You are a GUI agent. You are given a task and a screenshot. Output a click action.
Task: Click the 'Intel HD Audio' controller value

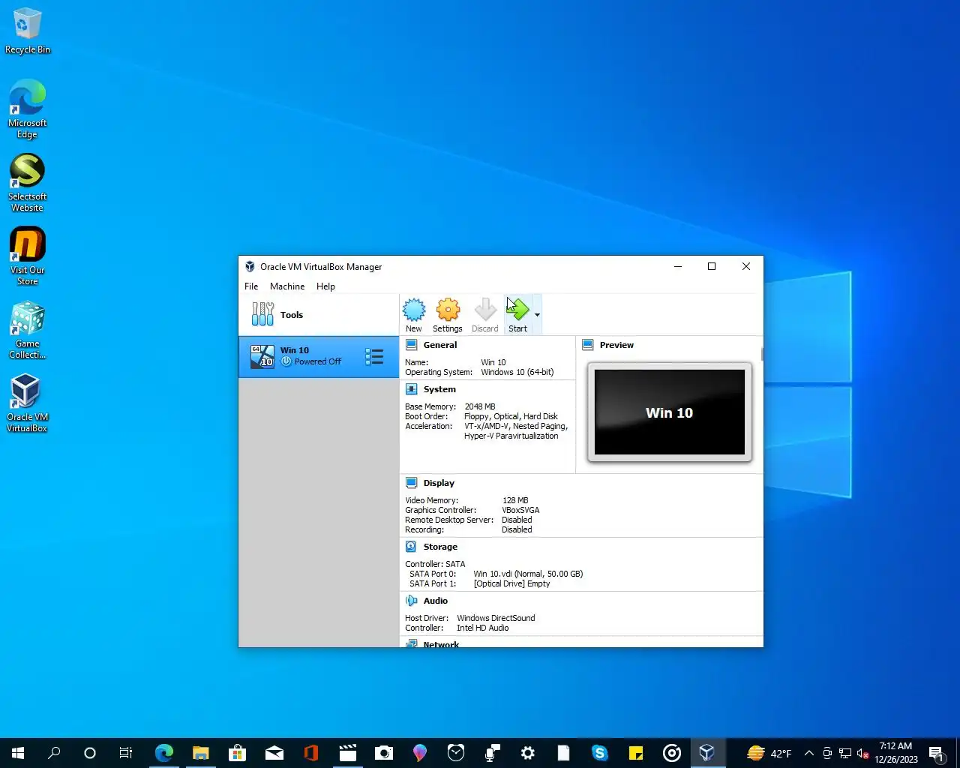(483, 628)
